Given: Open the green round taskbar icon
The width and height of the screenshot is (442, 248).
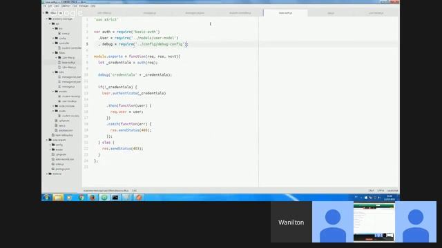Looking at the screenshot, I should point(104,198).
